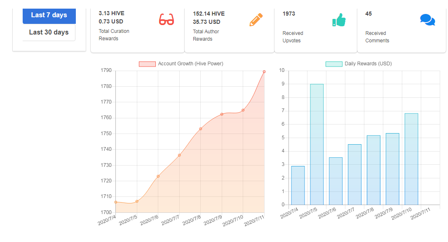Click the Total Author Rewards card text

pos(206,35)
